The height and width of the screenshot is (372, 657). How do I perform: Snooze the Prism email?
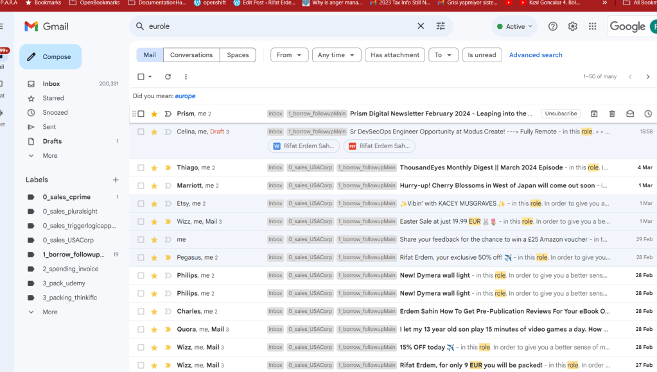tap(648, 114)
